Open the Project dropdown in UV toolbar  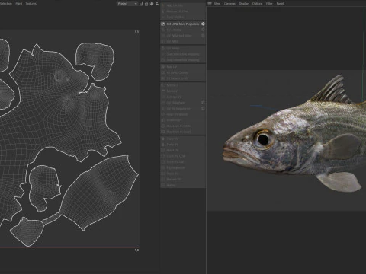pyautogui.click(x=127, y=4)
